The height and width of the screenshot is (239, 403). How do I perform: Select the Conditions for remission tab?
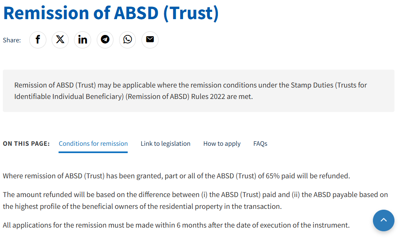(93, 144)
